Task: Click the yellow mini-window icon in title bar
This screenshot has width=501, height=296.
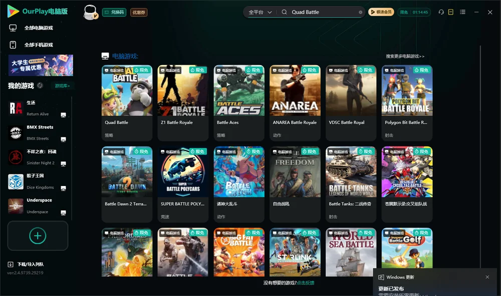Action: [x=451, y=12]
